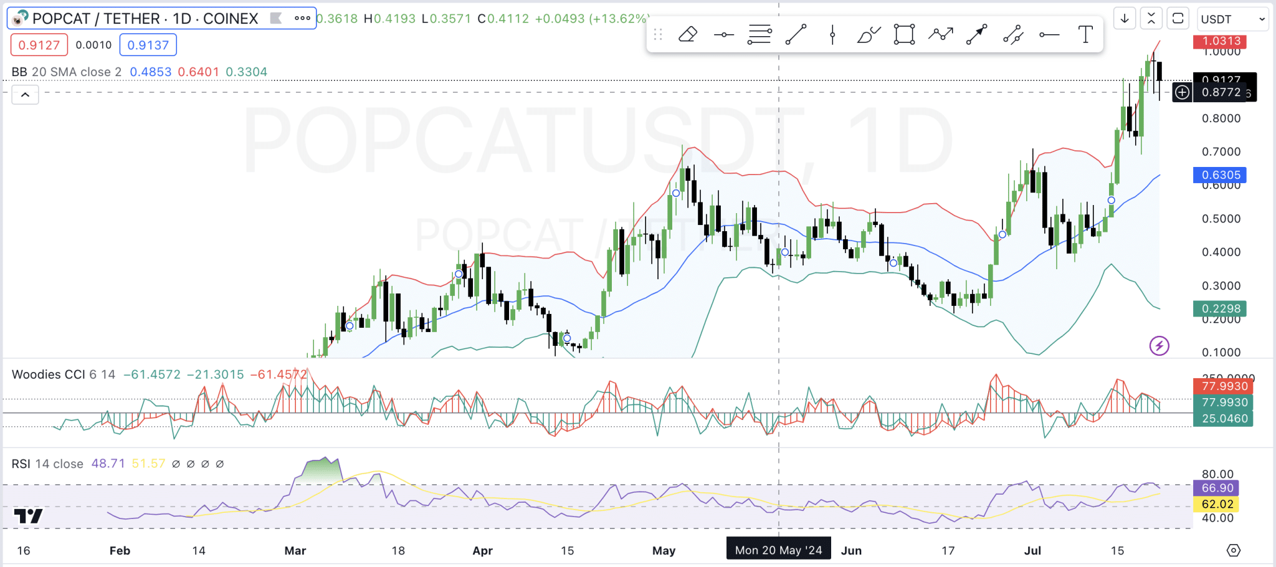
Task: Select the Eraser tool in drawing toolbar
Action: pos(688,34)
